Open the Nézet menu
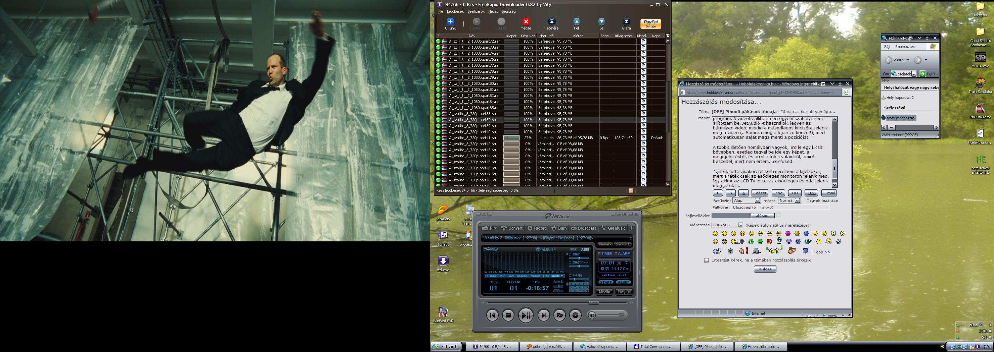The height and width of the screenshot is (352, 994). (493, 11)
